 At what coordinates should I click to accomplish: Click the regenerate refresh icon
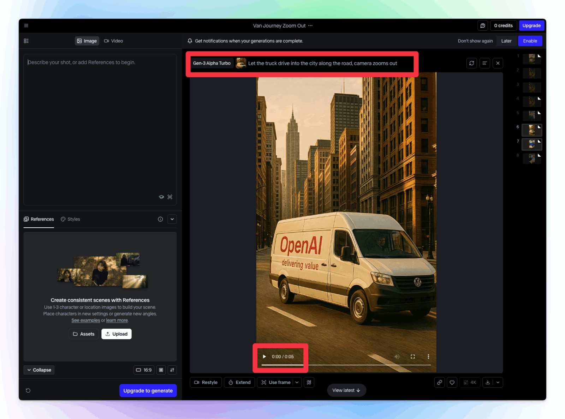coord(471,63)
